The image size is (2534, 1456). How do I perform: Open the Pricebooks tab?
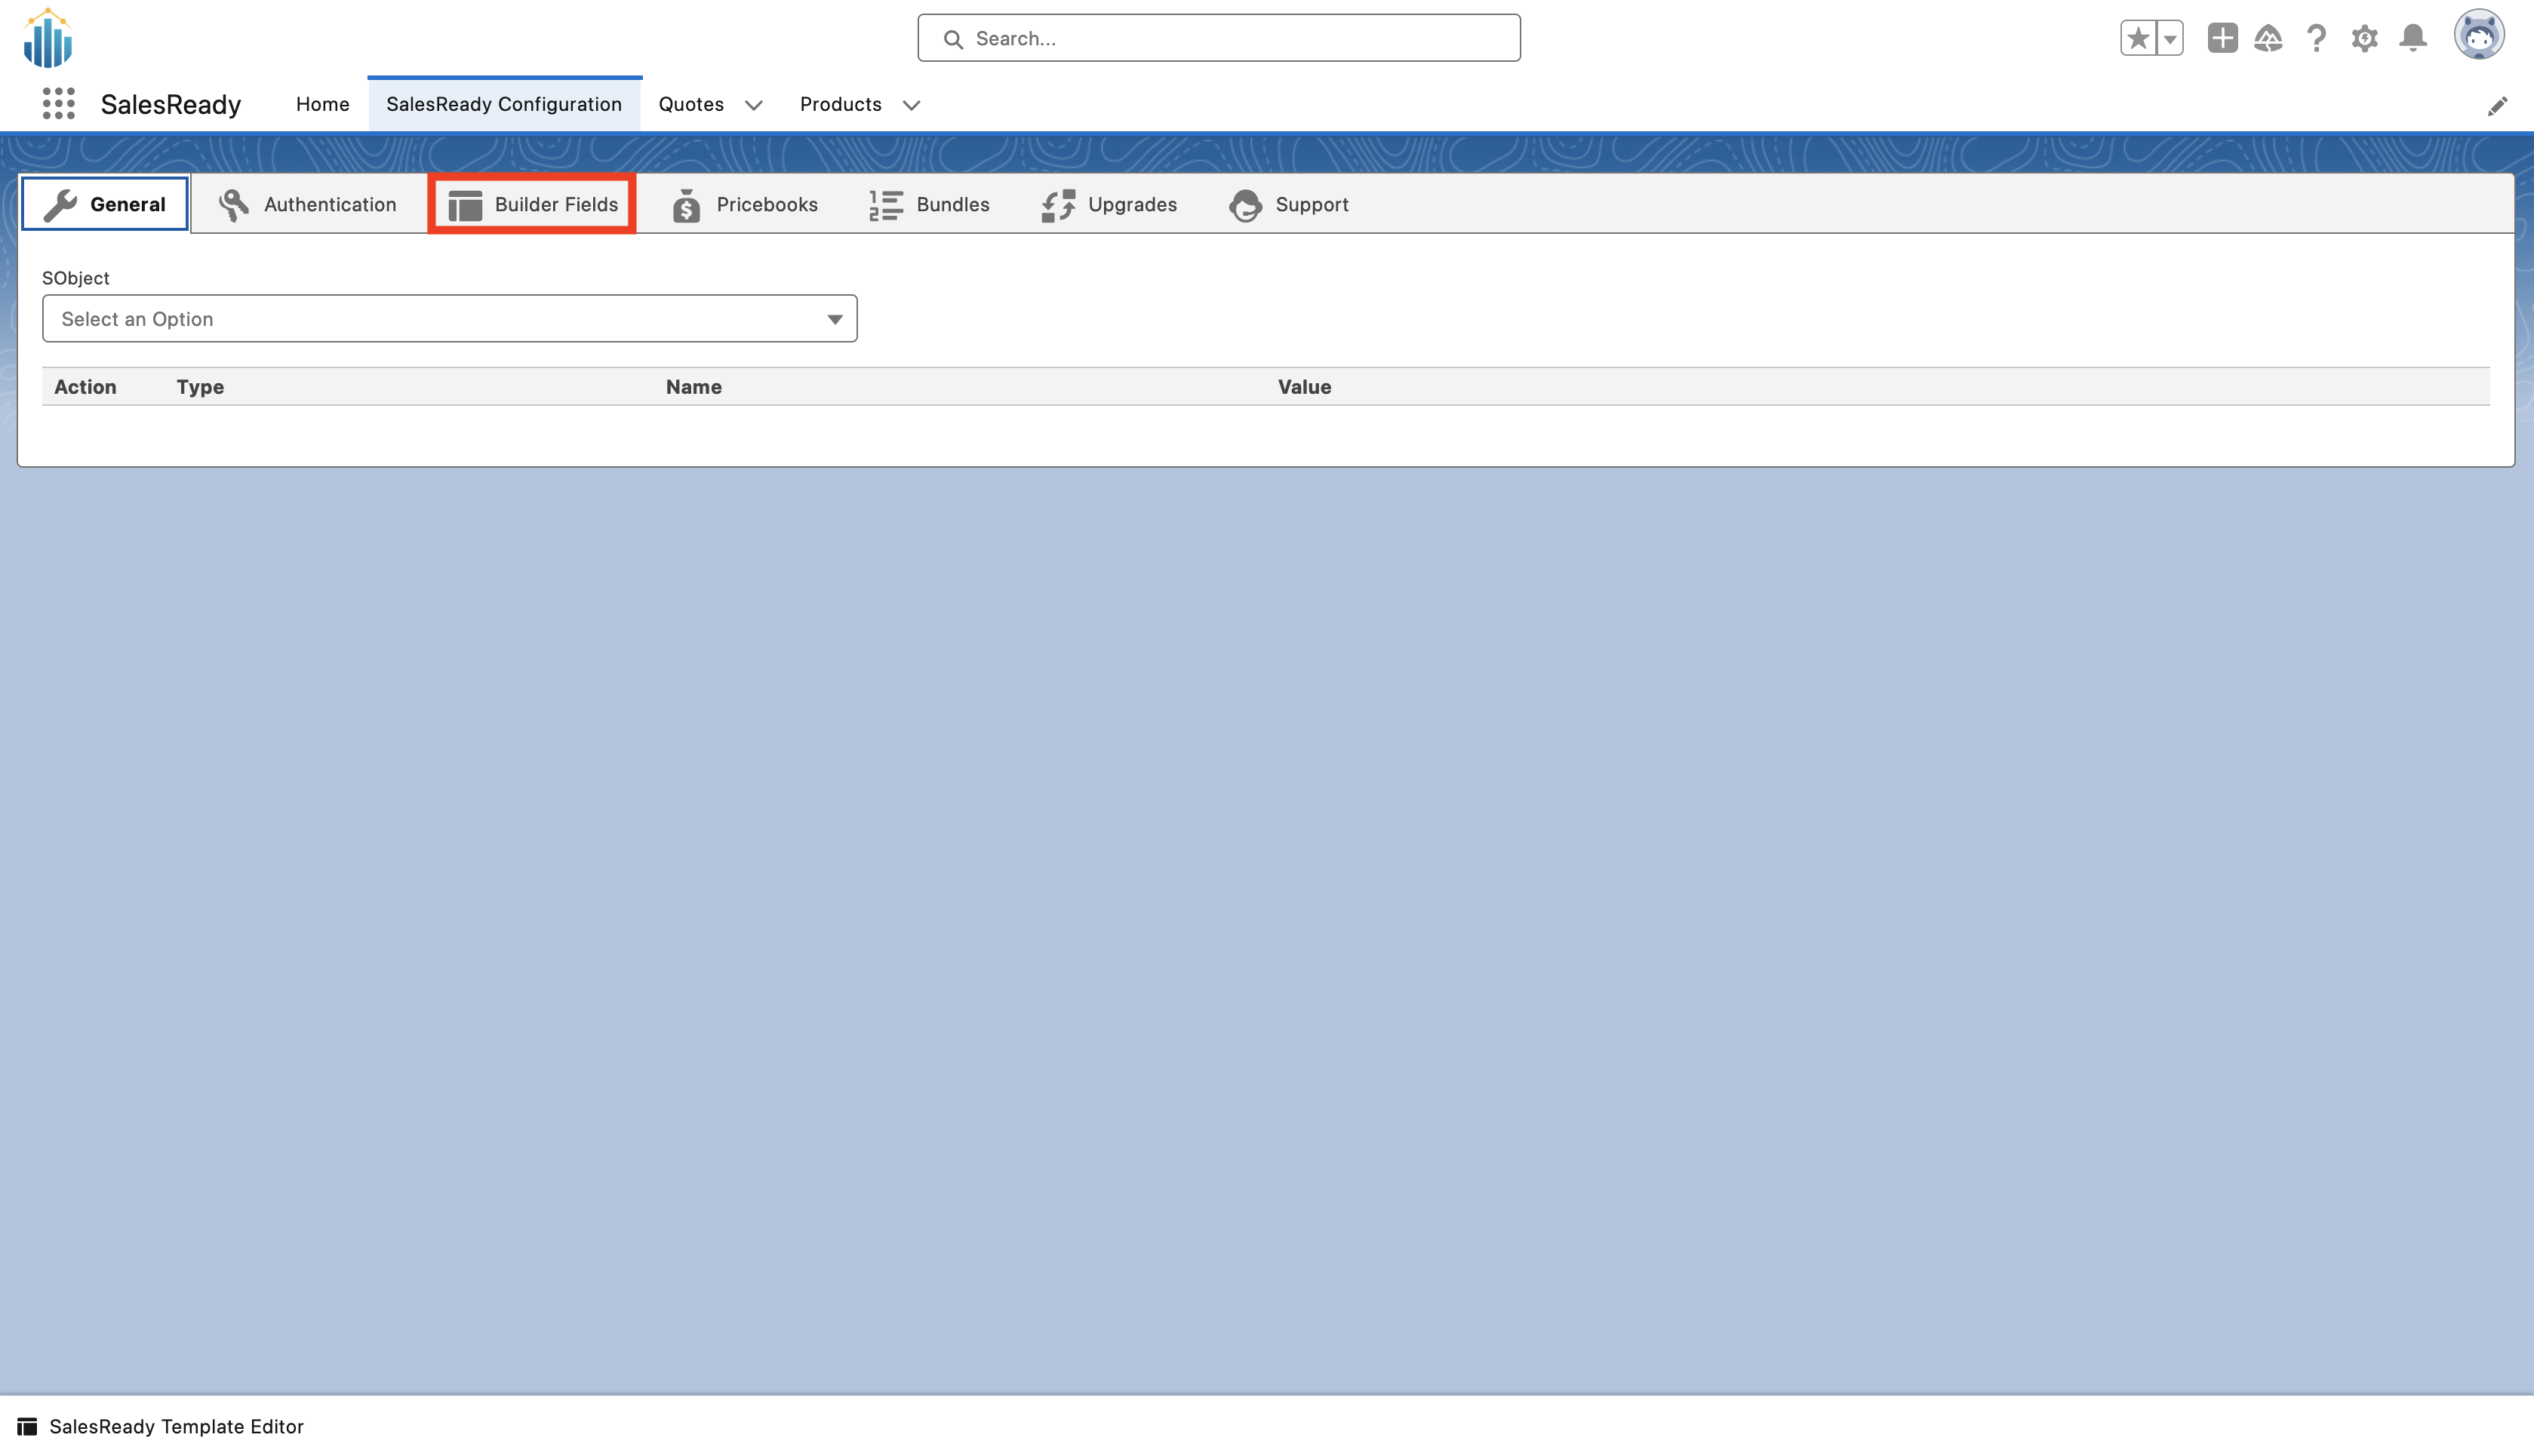click(x=745, y=204)
